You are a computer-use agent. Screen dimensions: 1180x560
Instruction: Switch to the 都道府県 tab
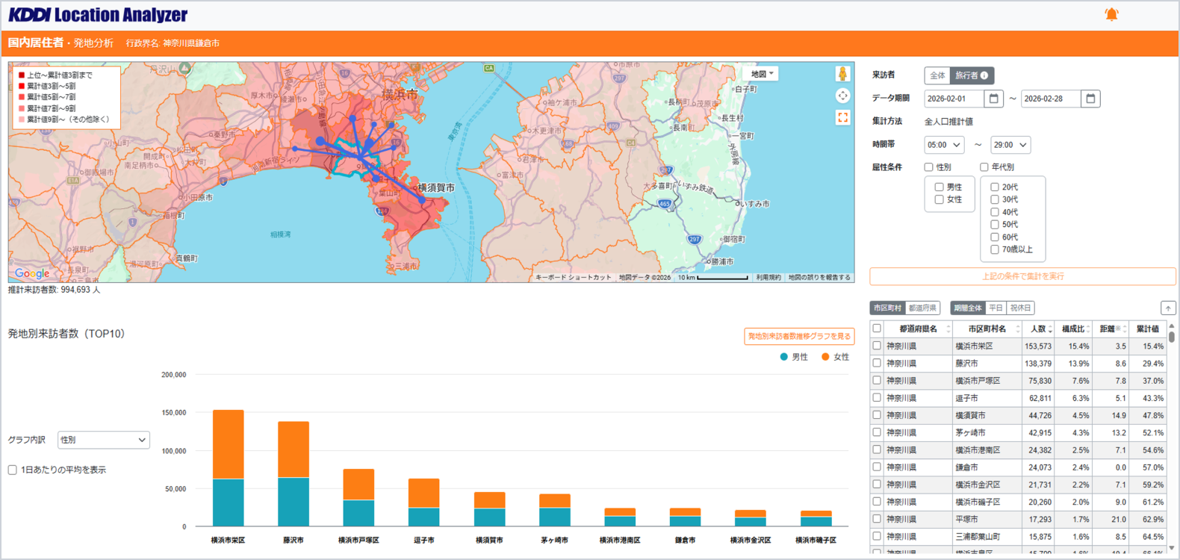pyautogui.click(x=922, y=308)
